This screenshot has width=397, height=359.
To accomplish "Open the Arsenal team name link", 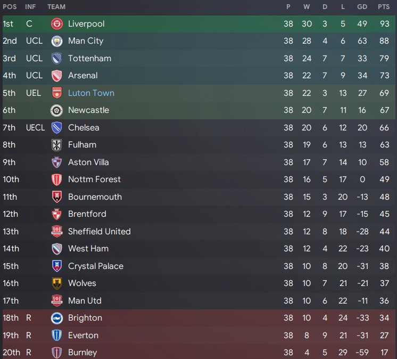I will 82,76.
